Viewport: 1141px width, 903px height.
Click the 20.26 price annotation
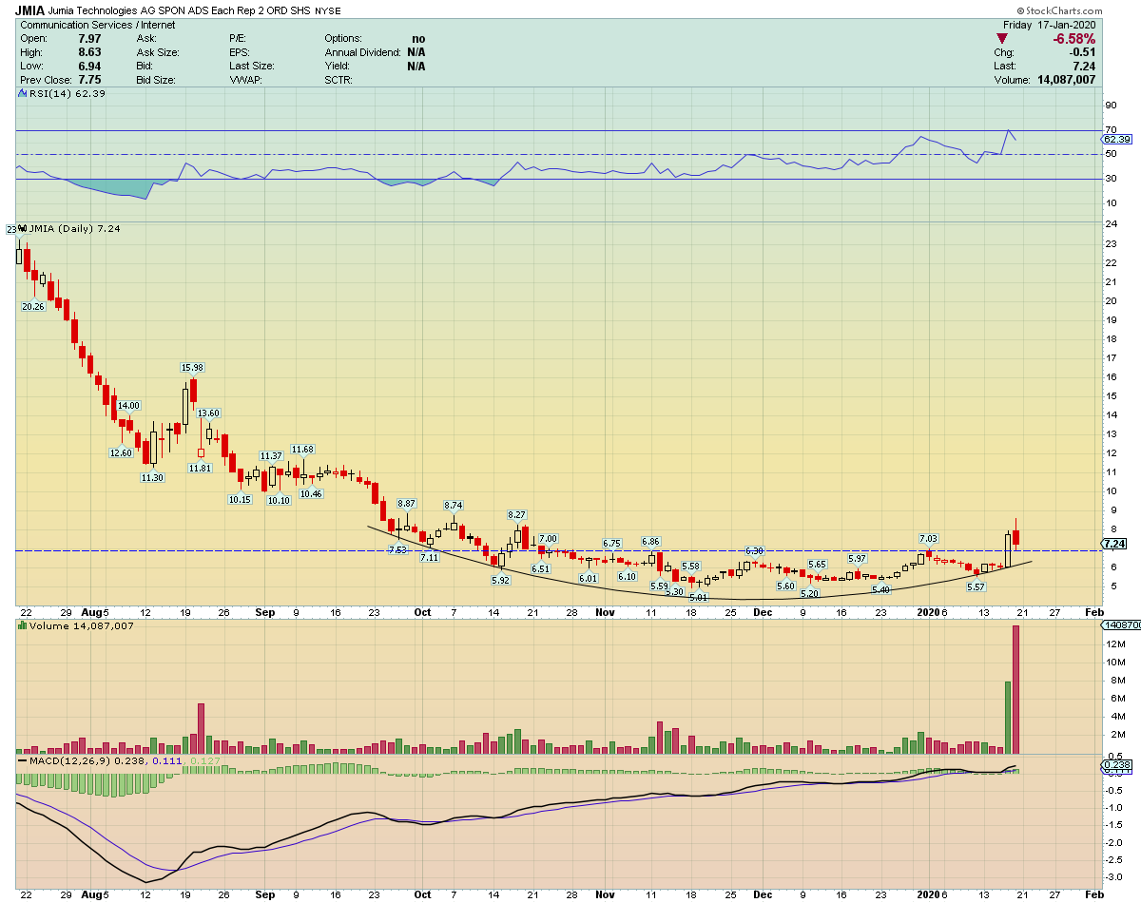[x=33, y=307]
